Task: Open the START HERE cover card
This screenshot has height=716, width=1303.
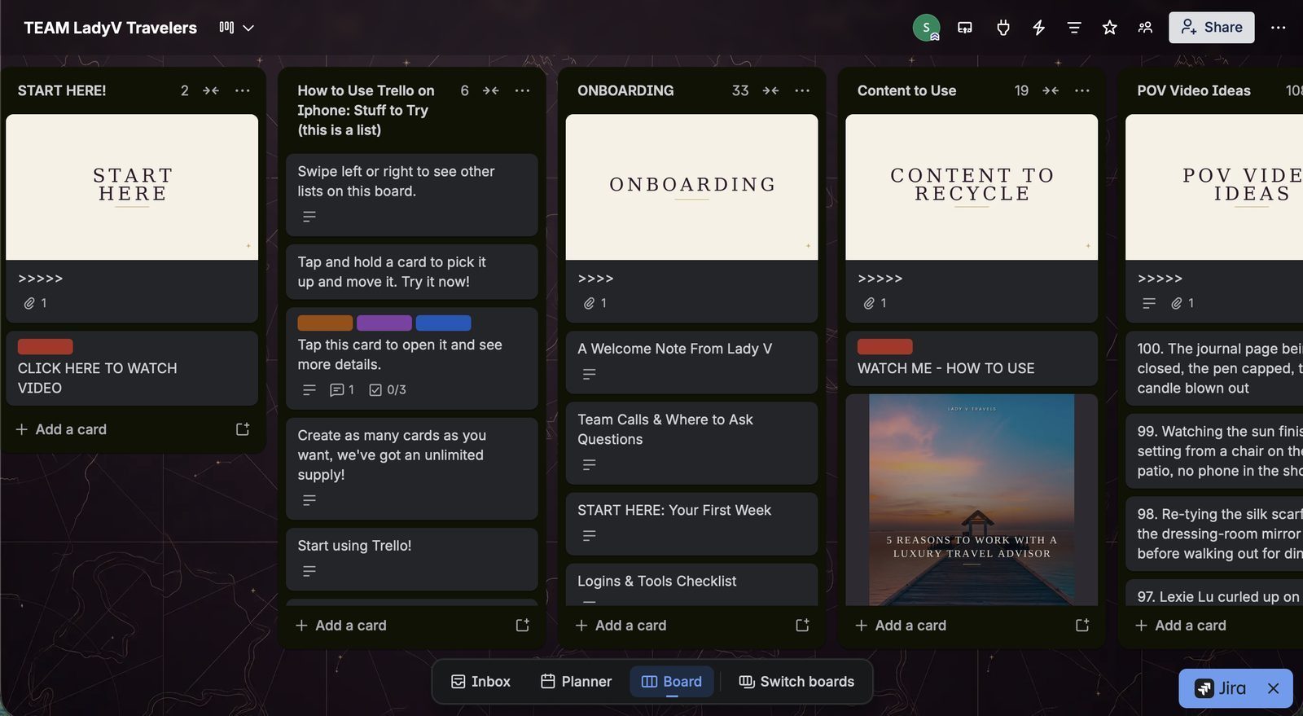Action: [132, 217]
